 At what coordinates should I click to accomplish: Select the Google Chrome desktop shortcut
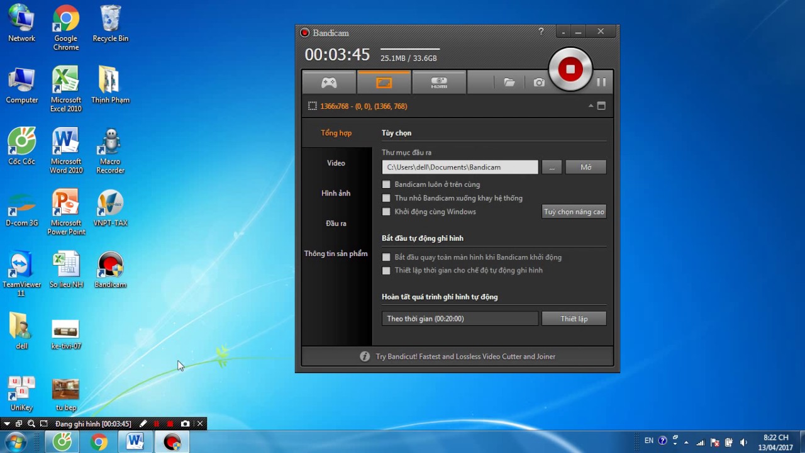click(x=66, y=28)
